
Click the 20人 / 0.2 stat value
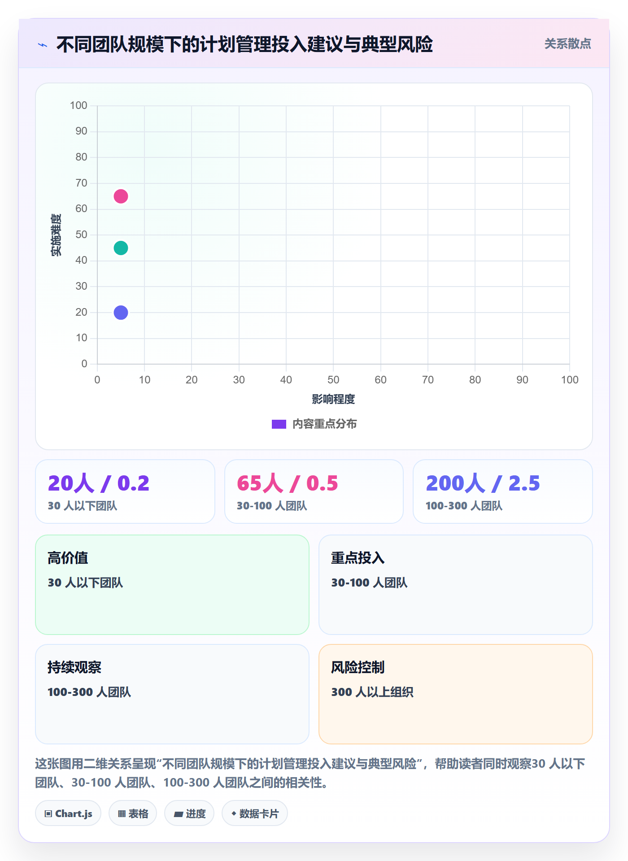pos(99,483)
